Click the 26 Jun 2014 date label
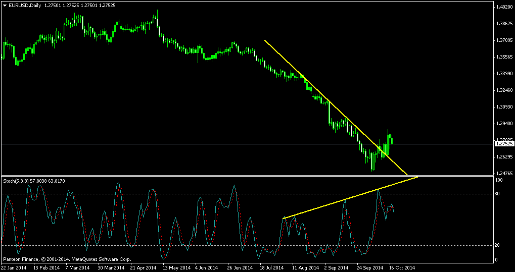515x272 pixels. (240, 267)
